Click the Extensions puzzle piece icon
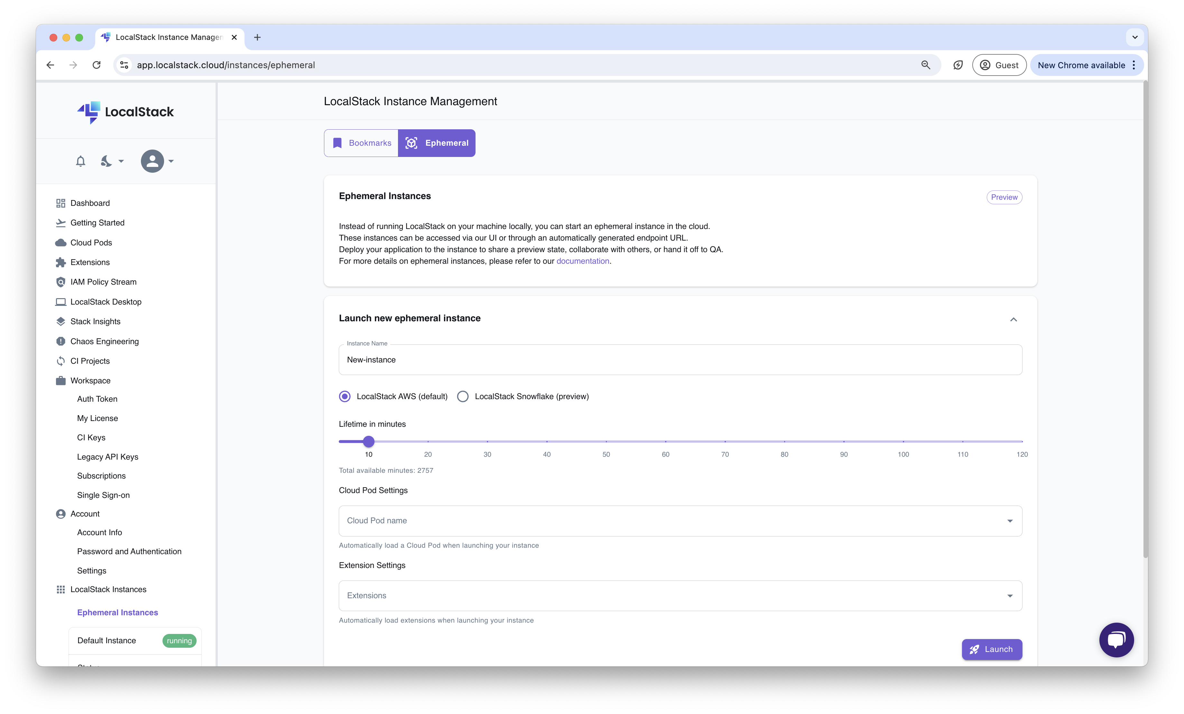The height and width of the screenshot is (714, 1184). pyautogui.click(x=60, y=262)
